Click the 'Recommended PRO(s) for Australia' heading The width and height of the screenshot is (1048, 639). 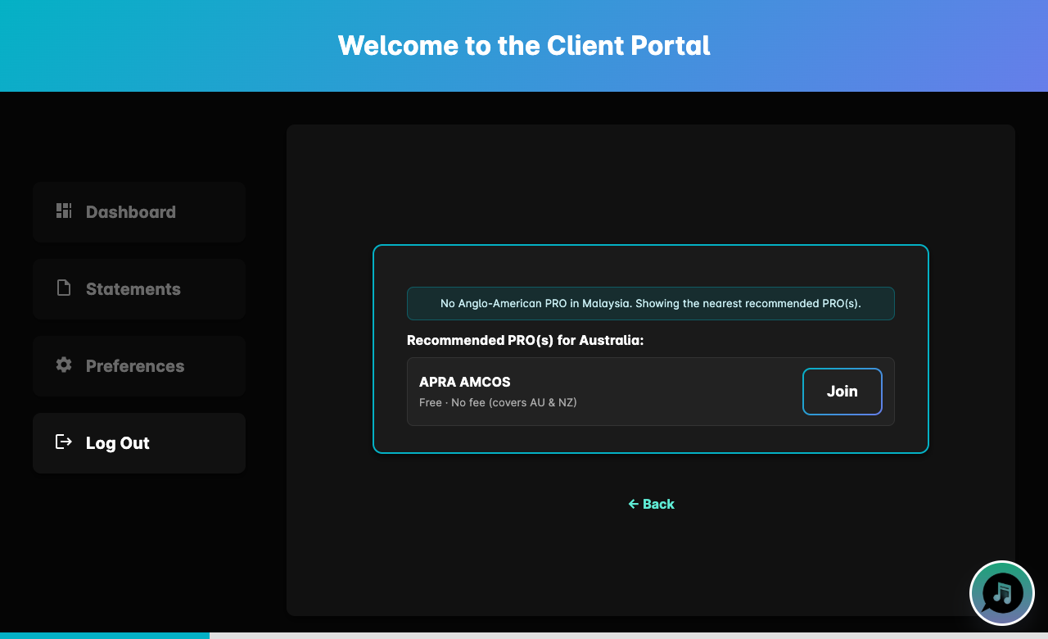(526, 340)
